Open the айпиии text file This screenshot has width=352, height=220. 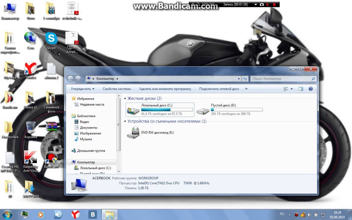coord(51,71)
